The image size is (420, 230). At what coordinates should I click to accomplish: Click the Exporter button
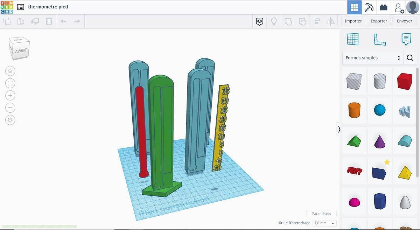[379, 21]
